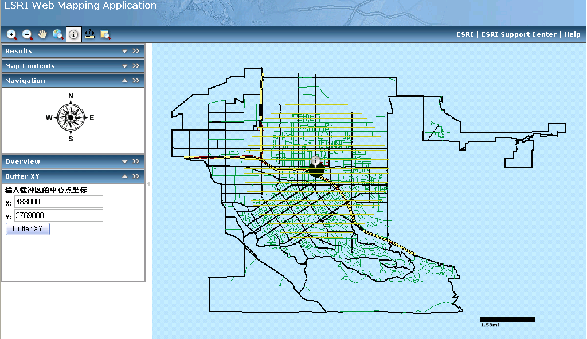
Task: Collapse the Buffer XY panel
Action: click(124, 176)
